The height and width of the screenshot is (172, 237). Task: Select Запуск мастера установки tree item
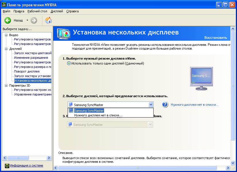coord(33,76)
